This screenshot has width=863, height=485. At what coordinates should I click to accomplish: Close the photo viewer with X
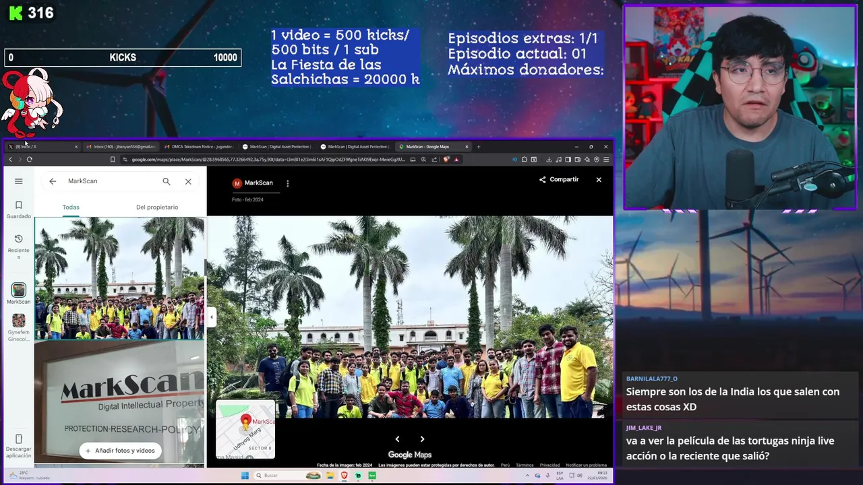coord(599,180)
